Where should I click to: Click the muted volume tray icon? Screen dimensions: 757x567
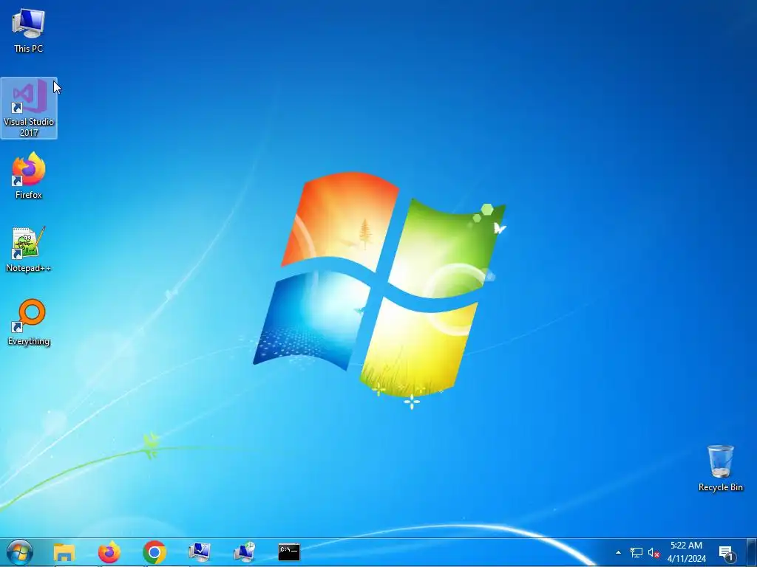pos(654,552)
